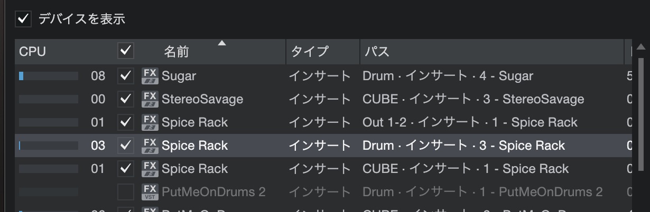The height and width of the screenshot is (212, 650).
Task: Click the FX icon beside StereoSavage
Action: pyautogui.click(x=151, y=99)
